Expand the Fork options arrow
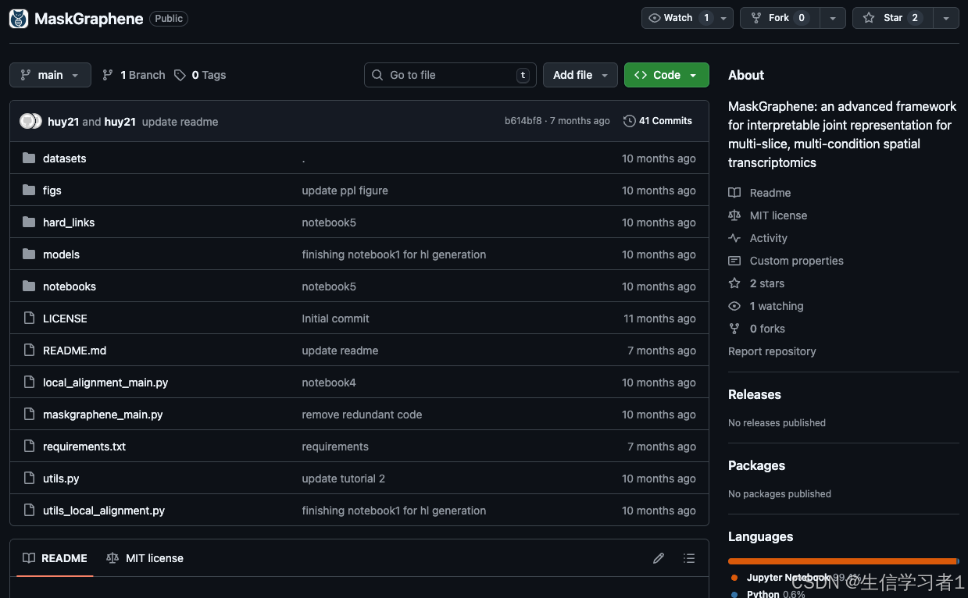This screenshot has width=968, height=598. pyautogui.click(x=832, y=18)
